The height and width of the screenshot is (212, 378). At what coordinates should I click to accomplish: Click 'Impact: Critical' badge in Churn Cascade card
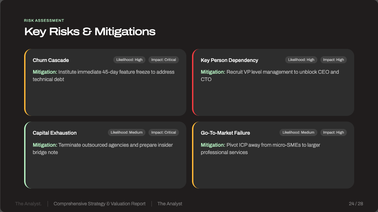click(164, 60)
